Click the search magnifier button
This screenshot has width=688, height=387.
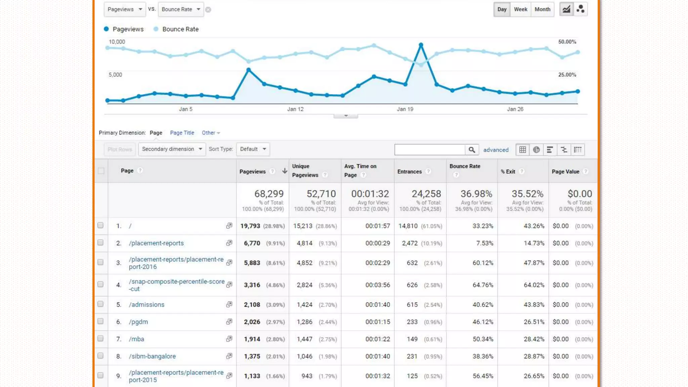(x=472, y=150)
